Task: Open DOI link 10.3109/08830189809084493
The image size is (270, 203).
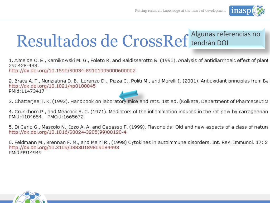Action: tap(64, 147)
